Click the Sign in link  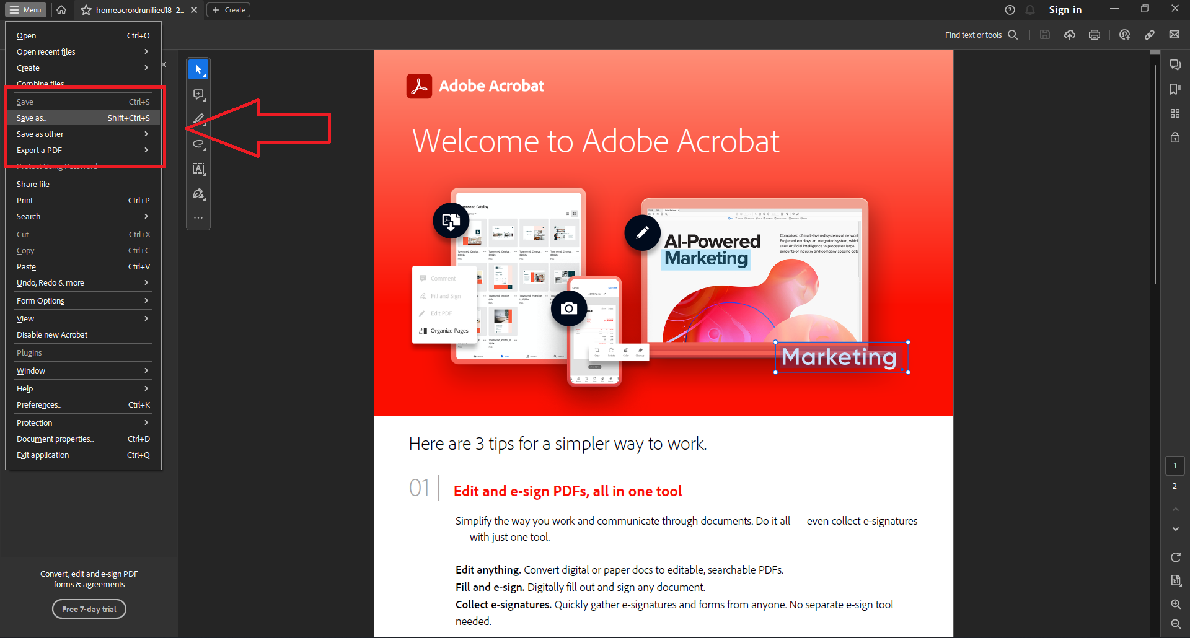(x=1065, y=9)
